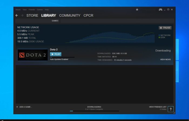Open the help question mark button

(171, 109)
